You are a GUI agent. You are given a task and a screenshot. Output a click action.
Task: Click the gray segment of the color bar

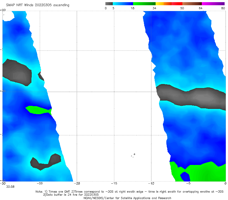(x=109, y=4)
